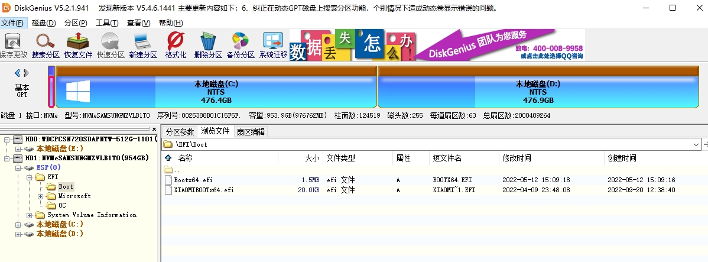This screenshot has height=262, width=708.
Task: Click the HD1 disk drive icon
Action: click(x=18, y=158)
